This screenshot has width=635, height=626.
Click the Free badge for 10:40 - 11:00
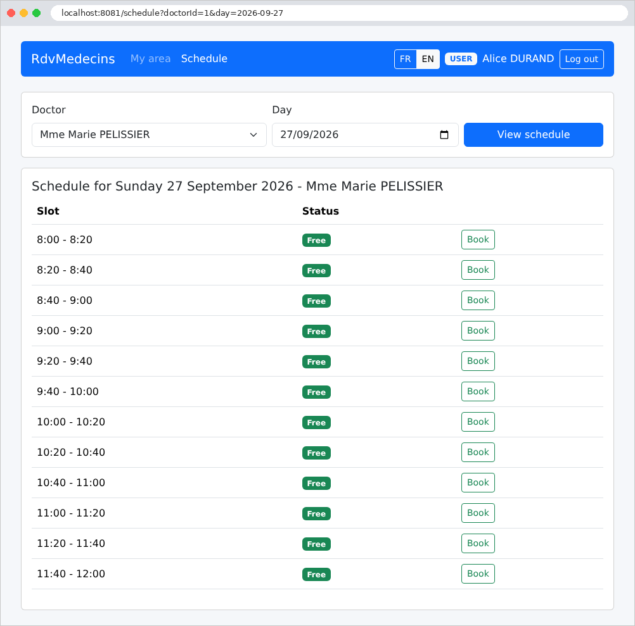316,483
